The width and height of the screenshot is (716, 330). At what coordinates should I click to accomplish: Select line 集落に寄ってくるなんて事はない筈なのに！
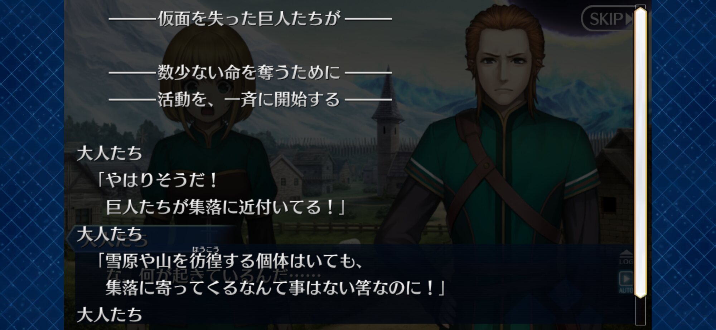point(275,288)
